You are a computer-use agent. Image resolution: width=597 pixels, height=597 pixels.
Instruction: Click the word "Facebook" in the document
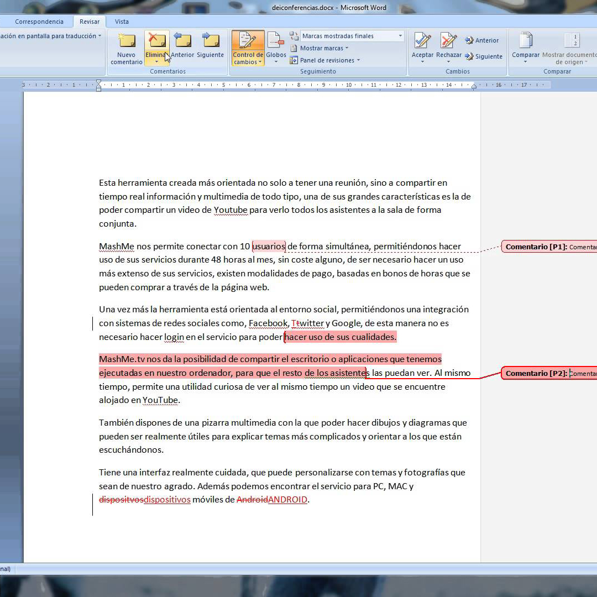[x=269, y=323]
